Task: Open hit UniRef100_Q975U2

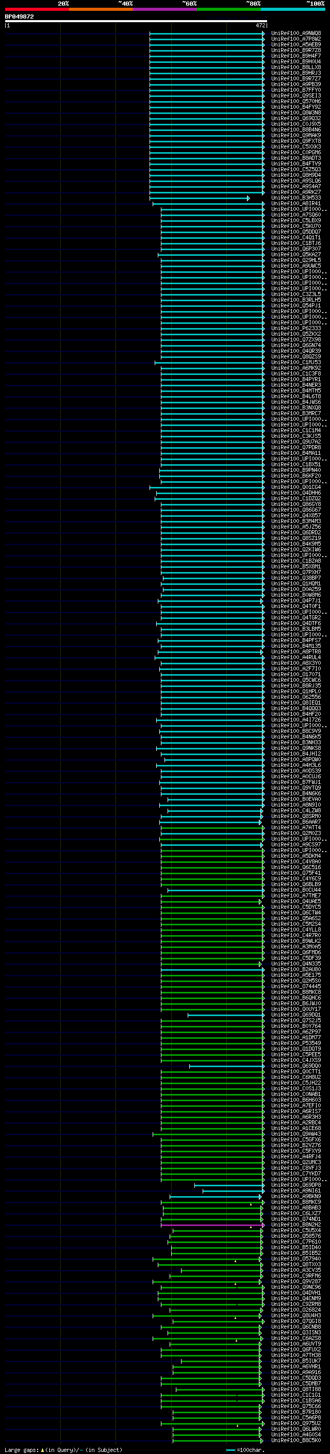Action: point(296,1423)
